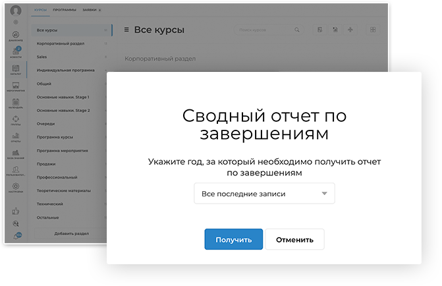Select Все курсы section
The height and width of the screenshot is (286, 442).
click(x=72, y=30)
